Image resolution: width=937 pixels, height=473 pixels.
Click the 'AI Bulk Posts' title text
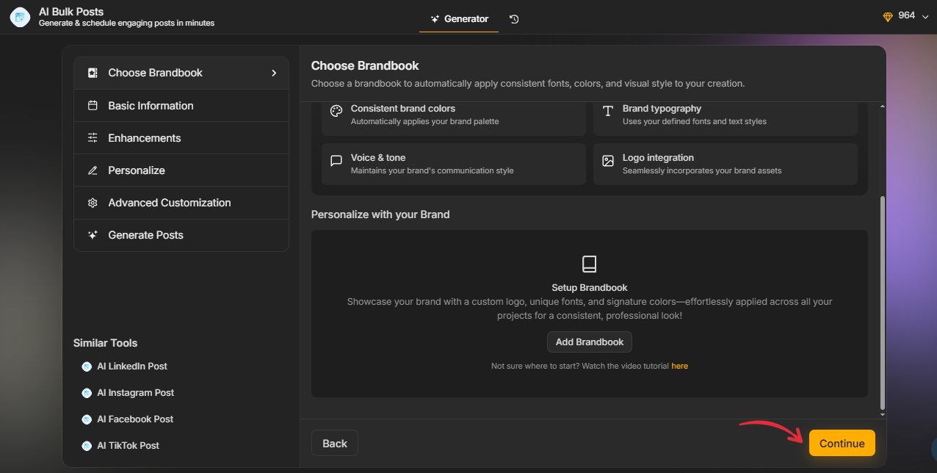(71, 12)
